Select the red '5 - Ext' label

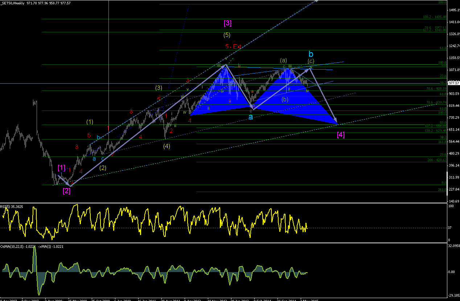(x=233, y=46)
